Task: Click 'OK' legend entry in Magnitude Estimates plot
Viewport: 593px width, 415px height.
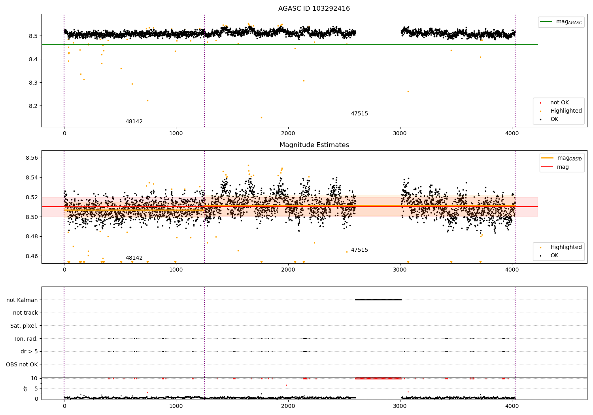Action: [550, 256]
